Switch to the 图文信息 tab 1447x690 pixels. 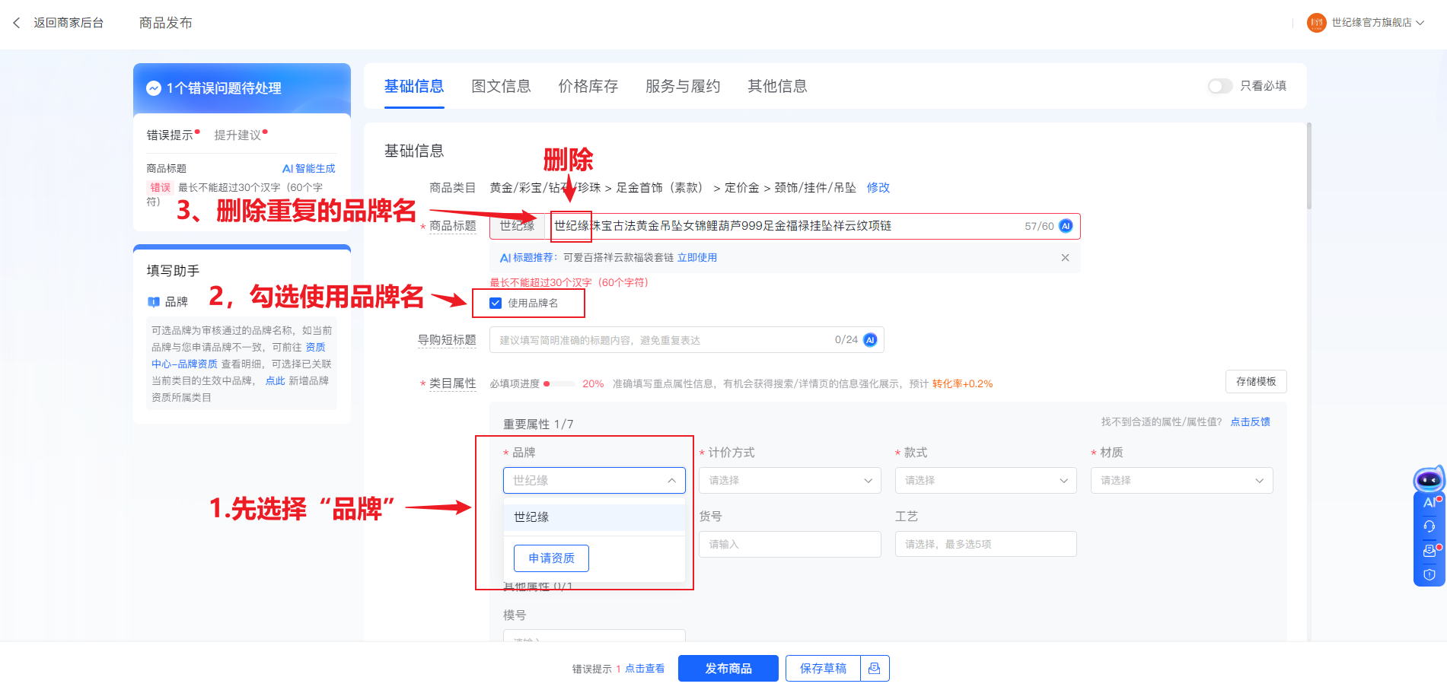point(501,86)
